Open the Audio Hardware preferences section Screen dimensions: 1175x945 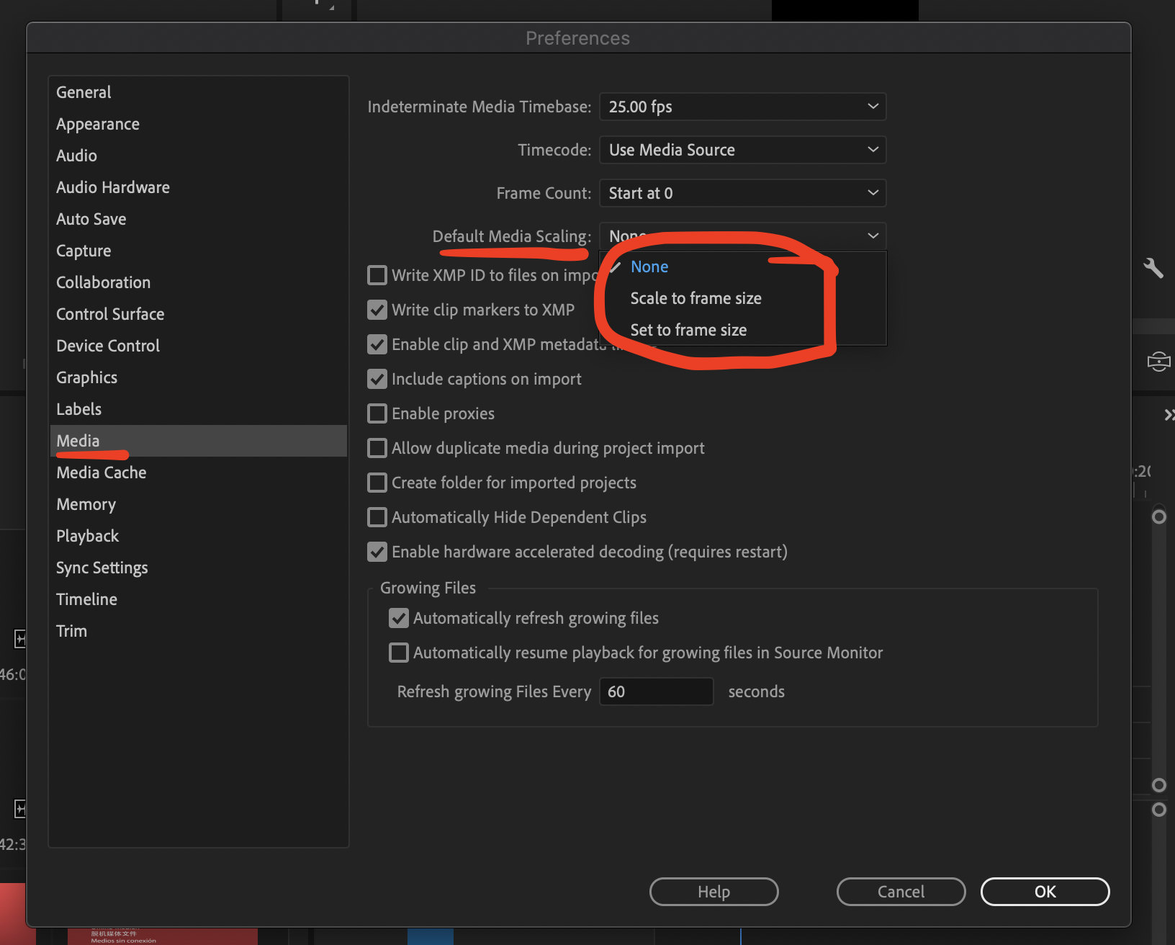click(112, 187)
